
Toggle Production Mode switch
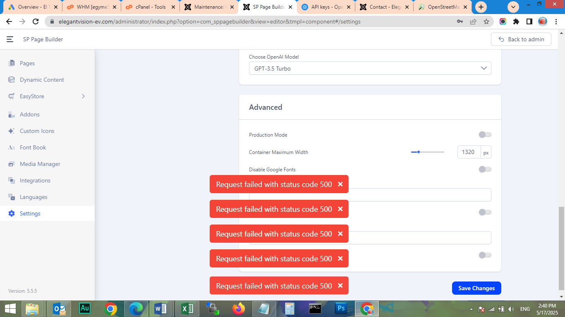(x=485, y=135)
